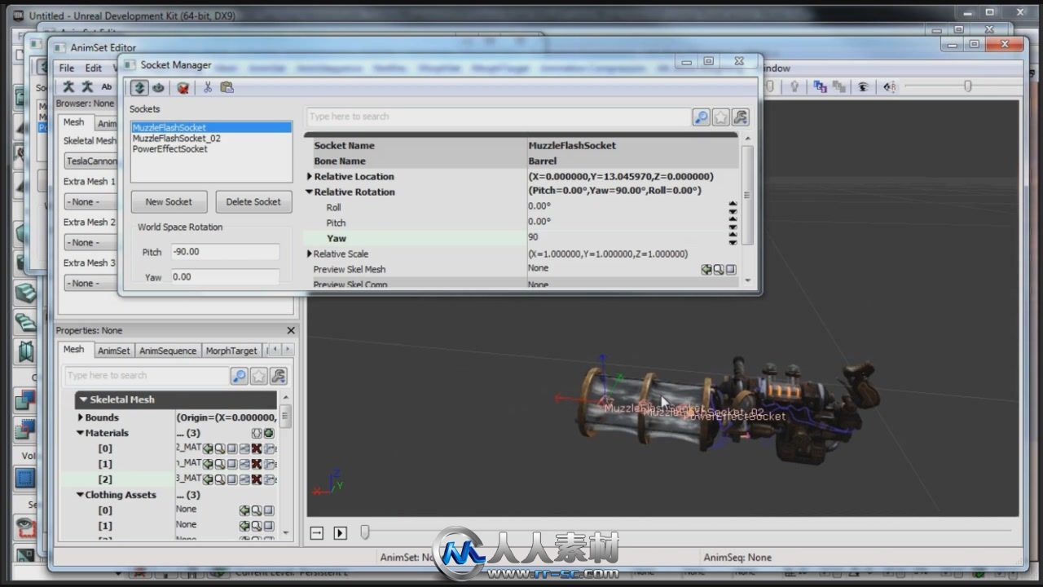Find Materials [2] in content browser
This screenshot has height=587, width=1043.
(220, 479)
